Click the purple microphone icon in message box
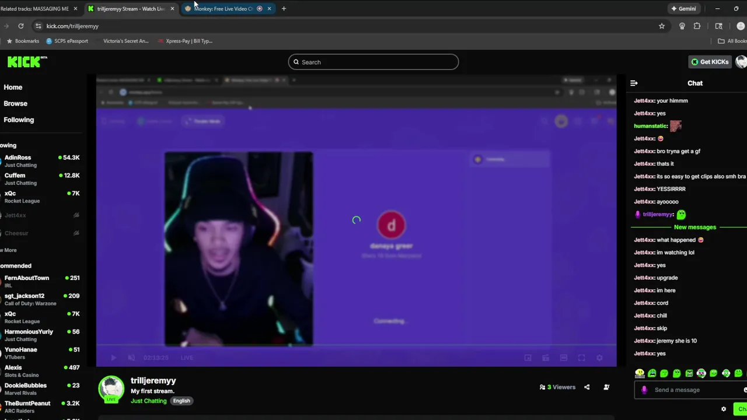 pos(644,390)
